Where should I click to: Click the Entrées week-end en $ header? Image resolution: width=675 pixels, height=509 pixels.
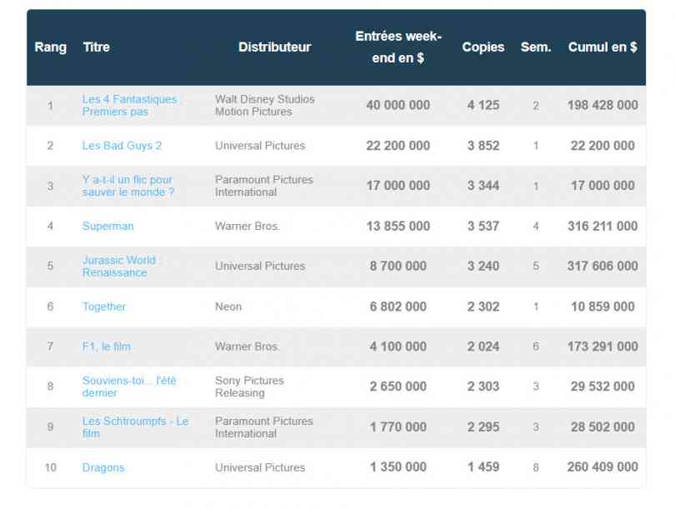[398, 47]
